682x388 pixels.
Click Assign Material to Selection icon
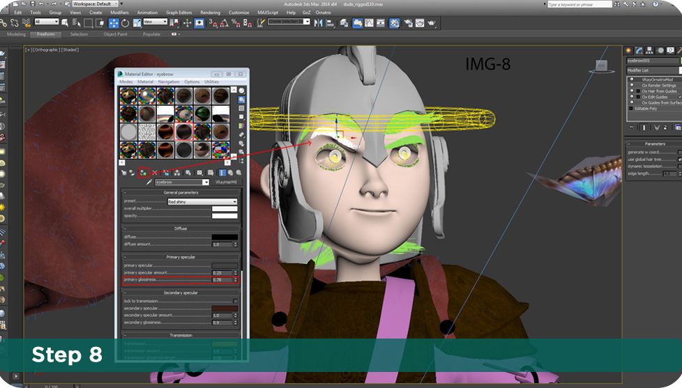pos(142,172)
